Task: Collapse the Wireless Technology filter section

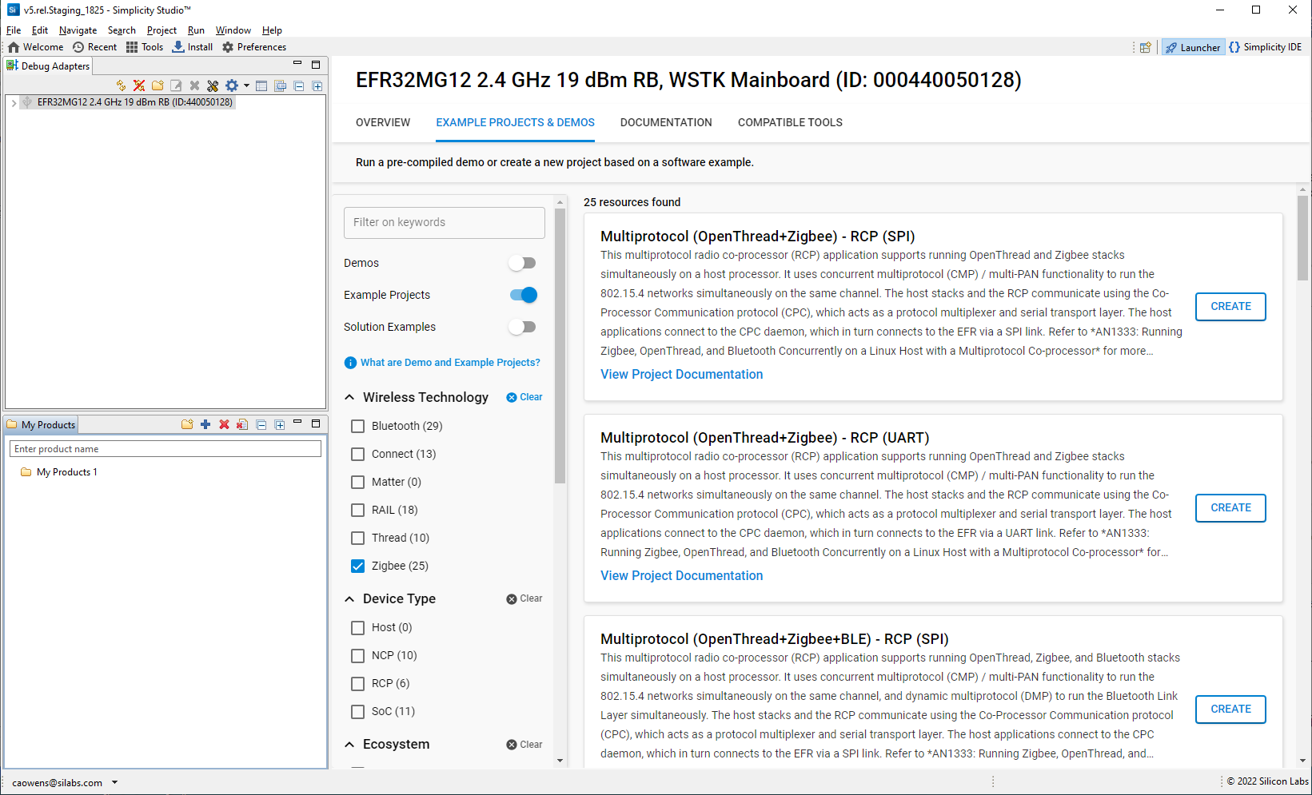Action: click(x=349, y=397)
